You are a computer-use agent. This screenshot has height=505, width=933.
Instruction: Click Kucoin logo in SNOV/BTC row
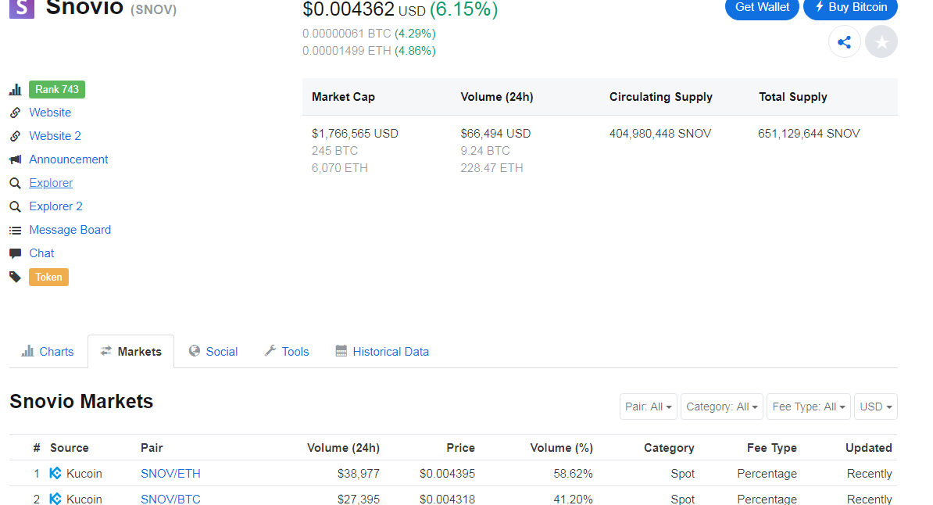pyautogui.click(x=55, y=499)
